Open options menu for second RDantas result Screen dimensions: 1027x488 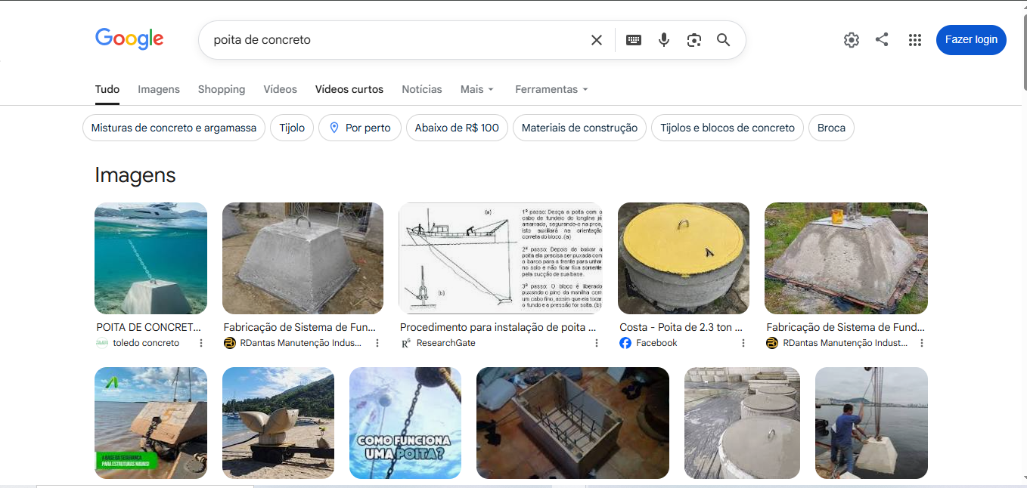[x=922, y=343]
